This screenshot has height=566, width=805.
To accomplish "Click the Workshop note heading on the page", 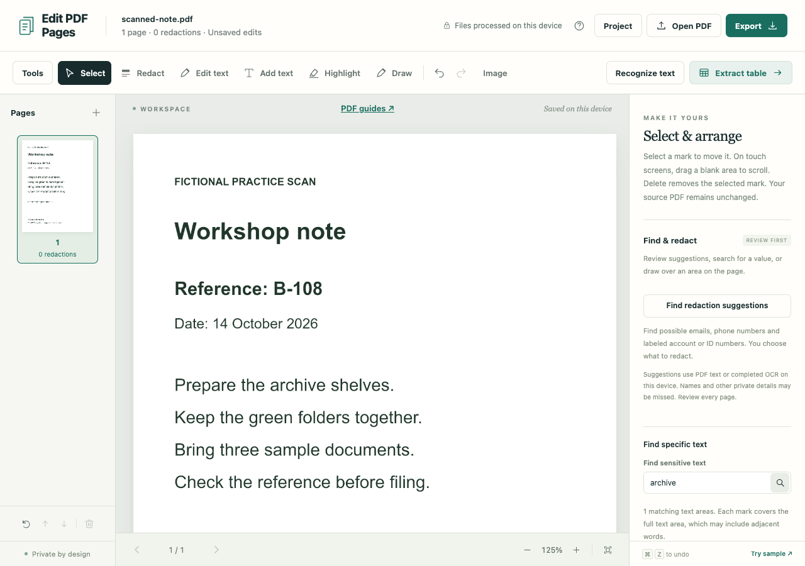I will (260, 231).
